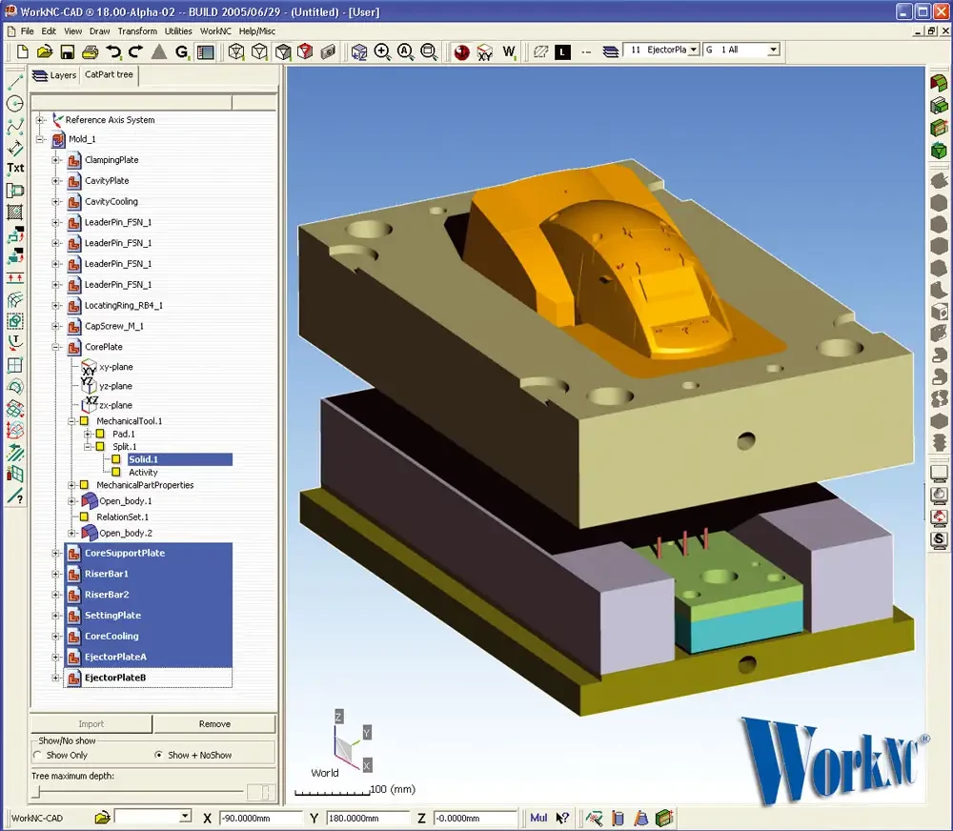Select the Show + NoShow radio button

coord(158,755)
